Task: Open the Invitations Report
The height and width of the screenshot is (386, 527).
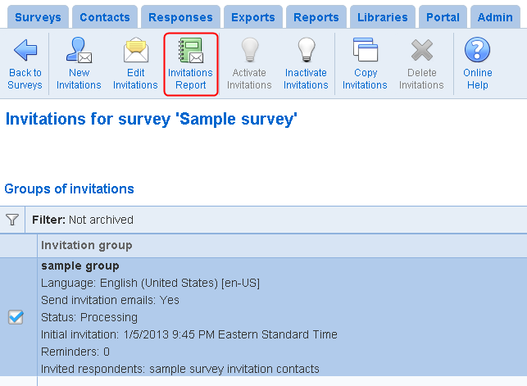Action: (x=191, y=64)
